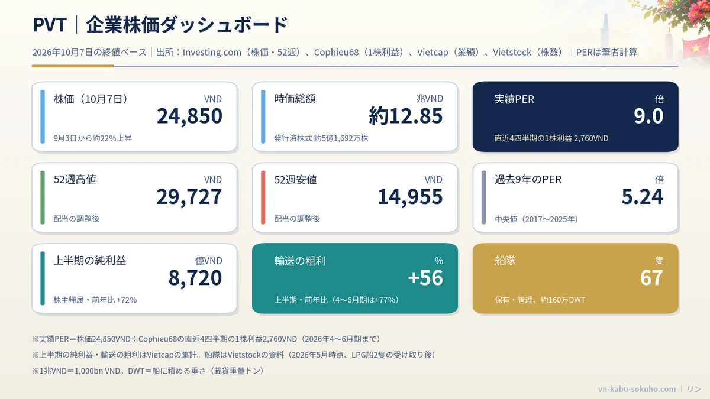The height and width of the screenshot is (399, 710).
Task: Click the note 発行済株式 約5億1,692万株
Action: [321, 138]
